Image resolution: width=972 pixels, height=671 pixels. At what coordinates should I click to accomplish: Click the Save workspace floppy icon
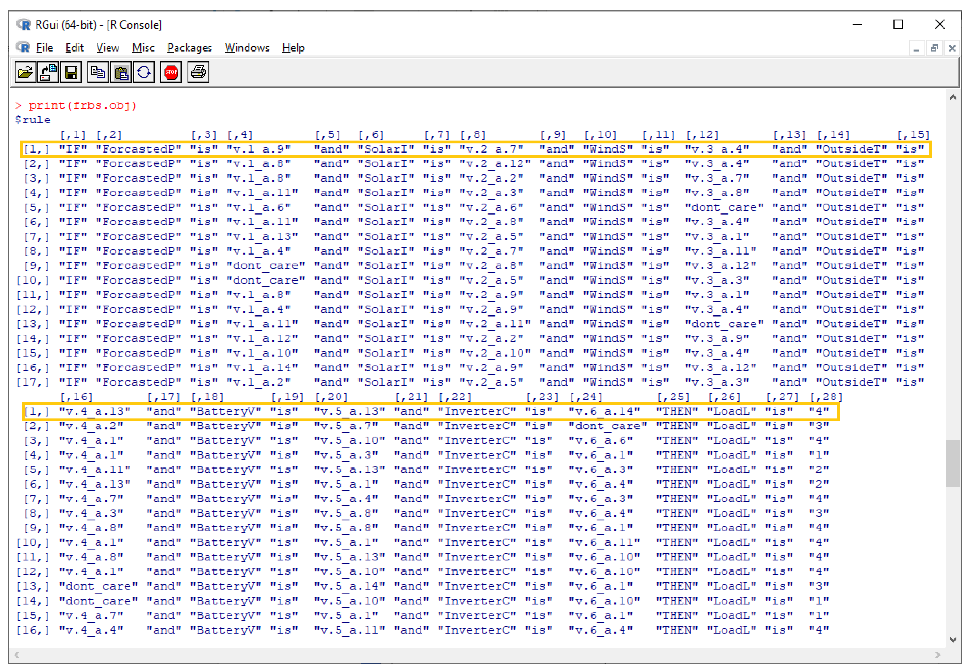71,72
